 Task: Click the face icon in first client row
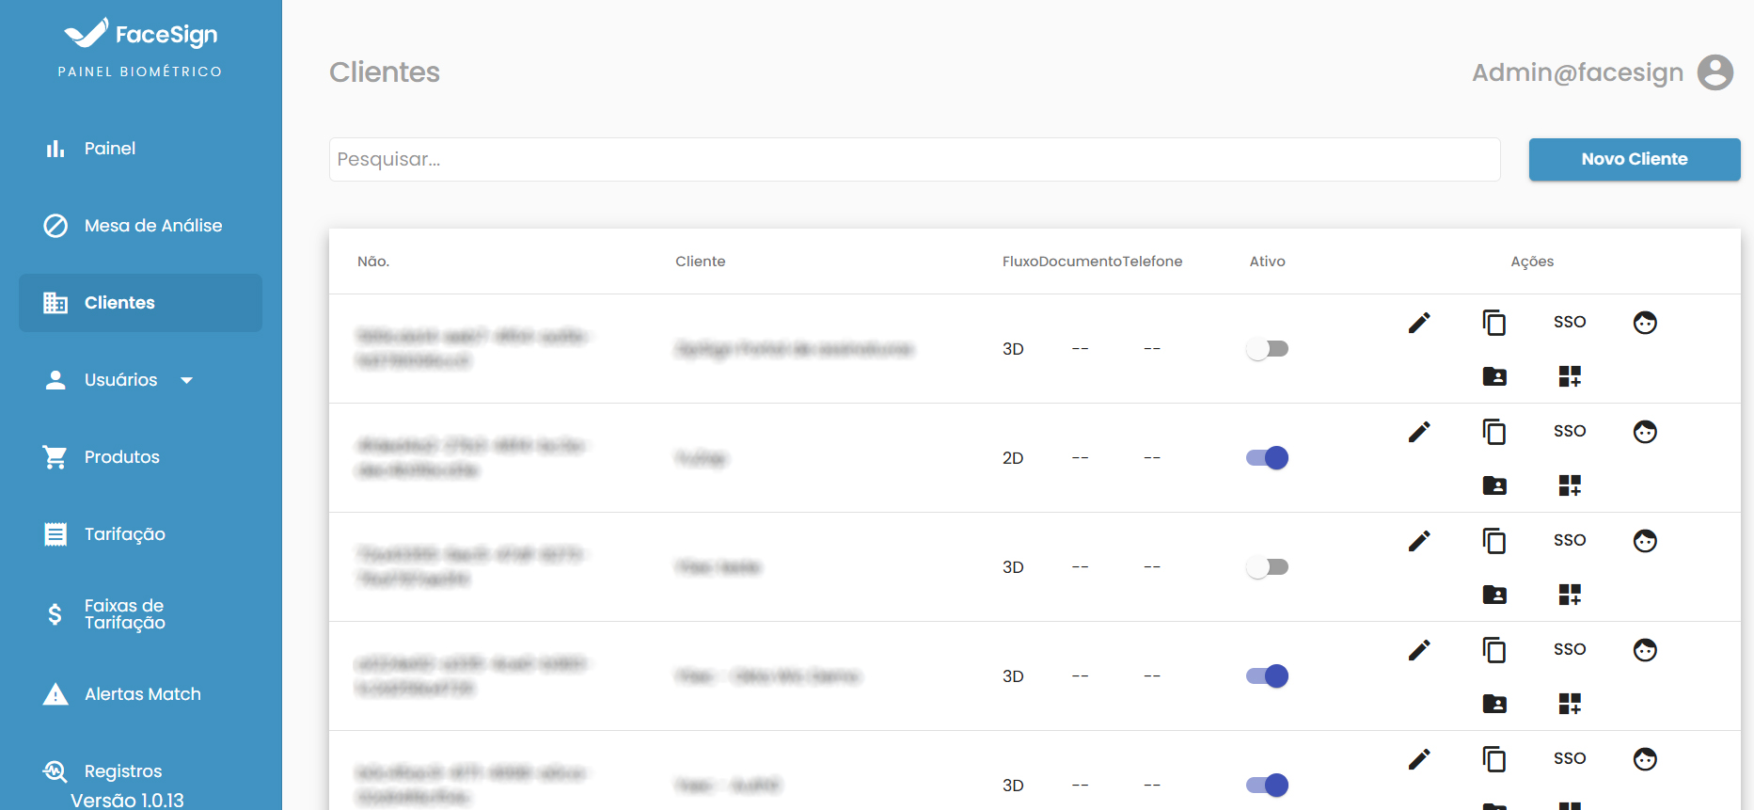1644,323
